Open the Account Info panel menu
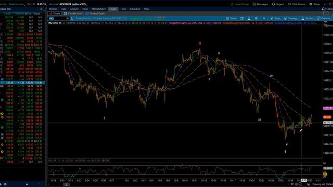Image resolution: width=333 pixels, height=187 pixels. [42, 9]
